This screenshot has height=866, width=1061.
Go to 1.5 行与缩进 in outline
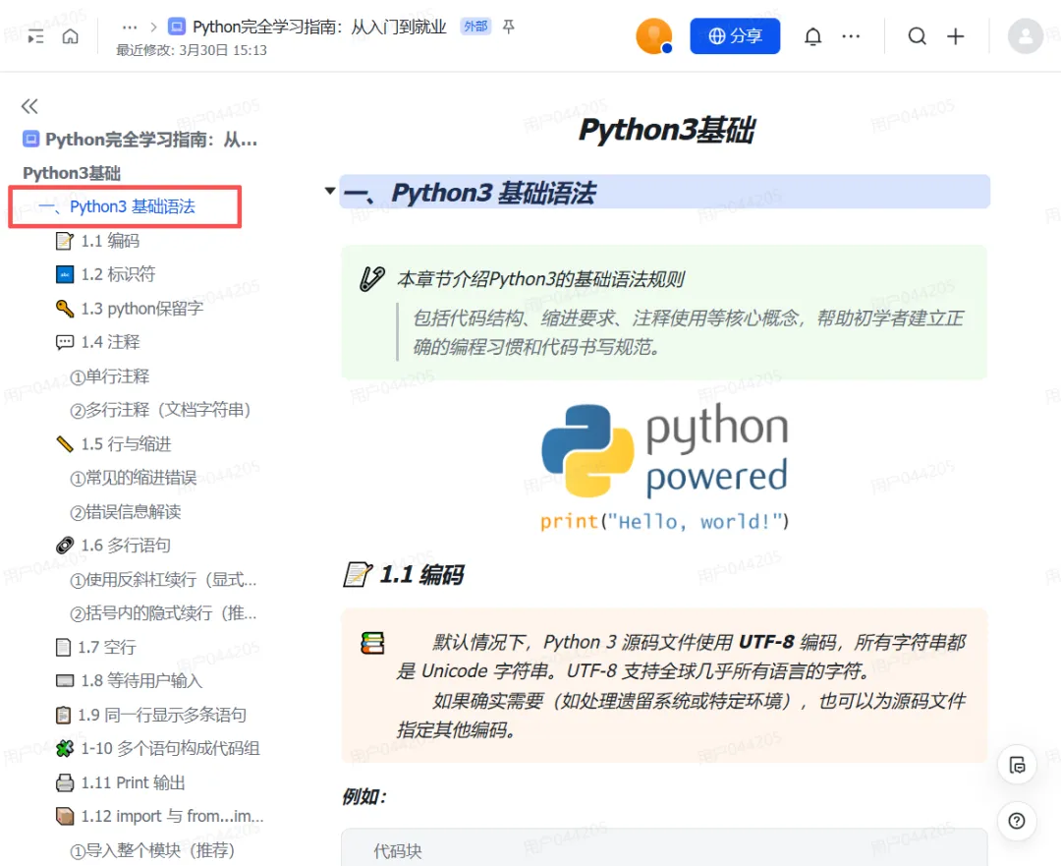coord(114,444)
